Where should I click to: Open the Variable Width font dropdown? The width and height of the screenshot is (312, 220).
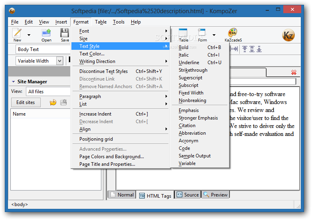point(39,61)
